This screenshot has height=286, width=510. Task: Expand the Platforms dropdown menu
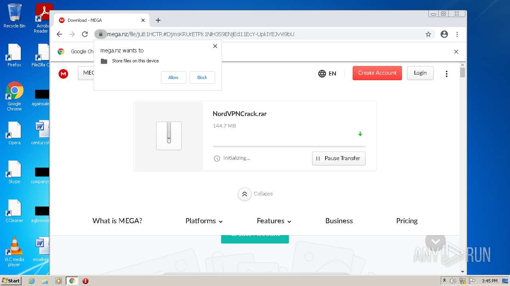click(204, 221)
